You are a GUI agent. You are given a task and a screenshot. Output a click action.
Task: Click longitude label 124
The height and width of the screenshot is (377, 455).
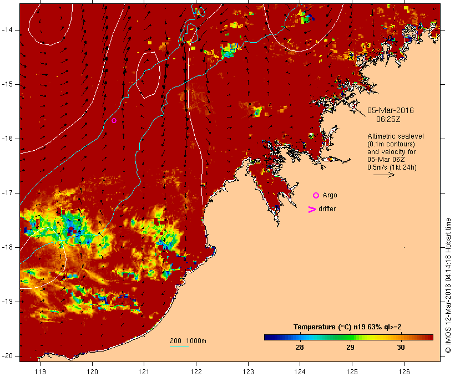pyautogui.click(x=300, y=371)
